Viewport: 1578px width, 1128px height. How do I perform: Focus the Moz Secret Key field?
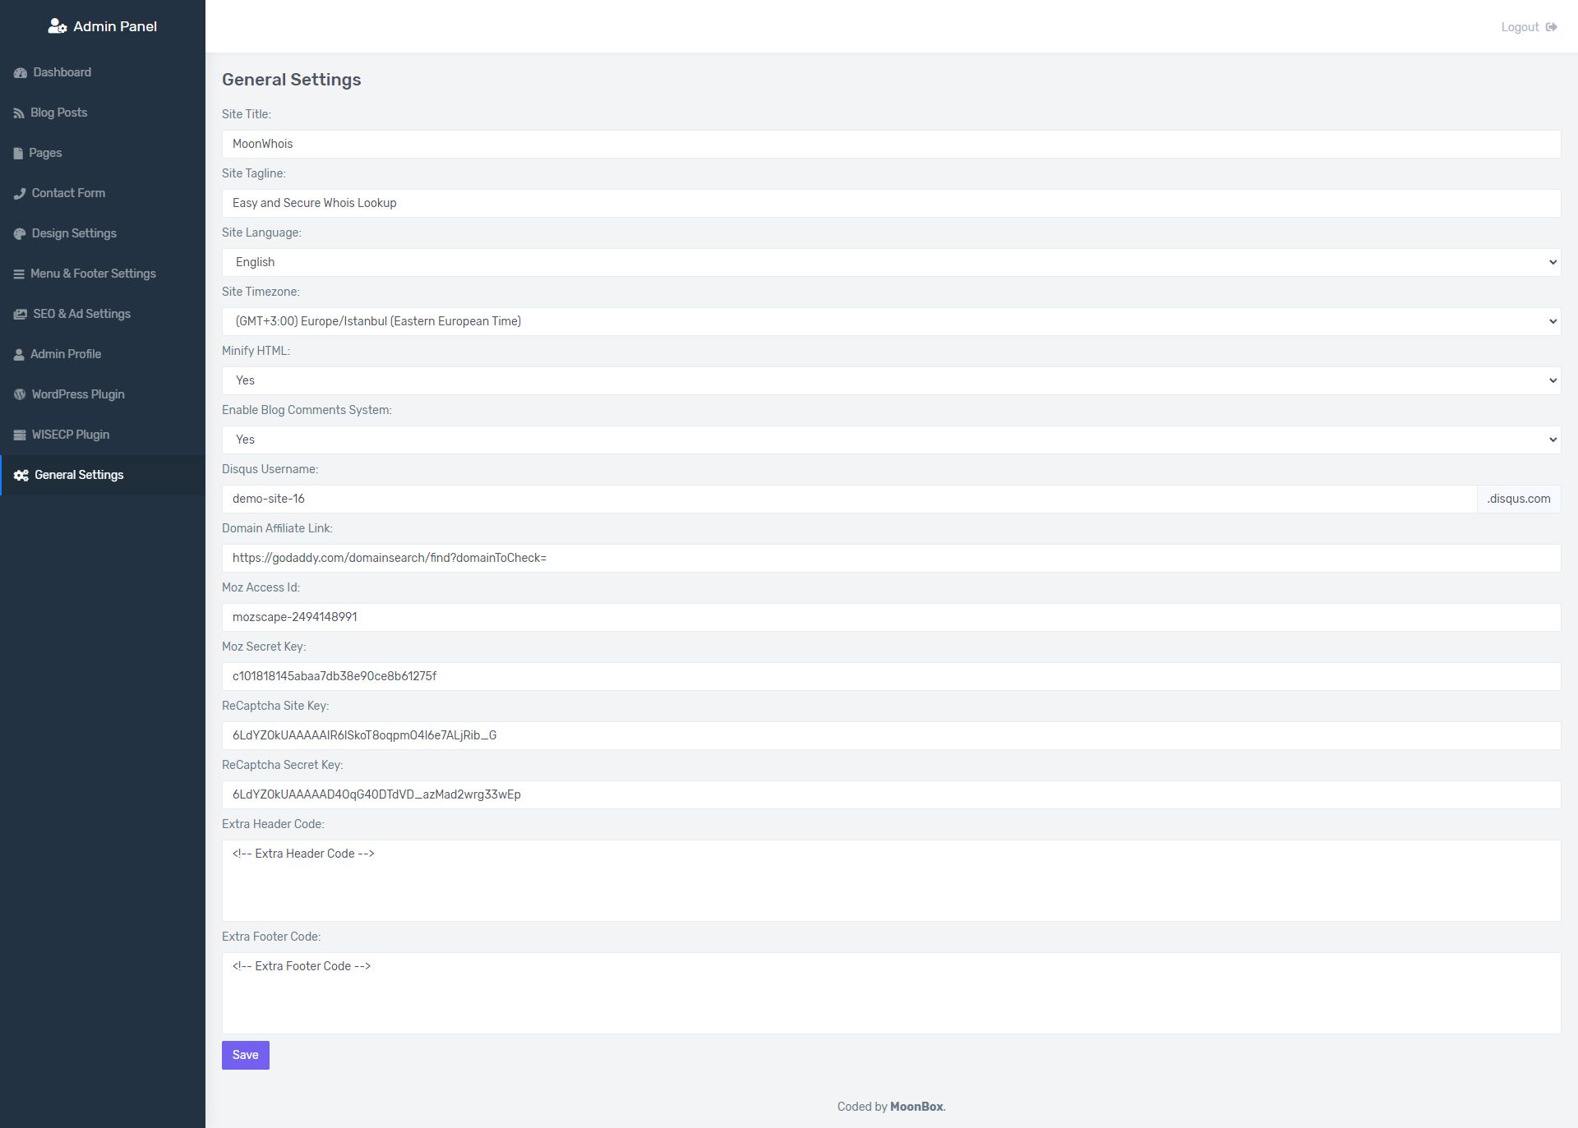click(890, 676)
